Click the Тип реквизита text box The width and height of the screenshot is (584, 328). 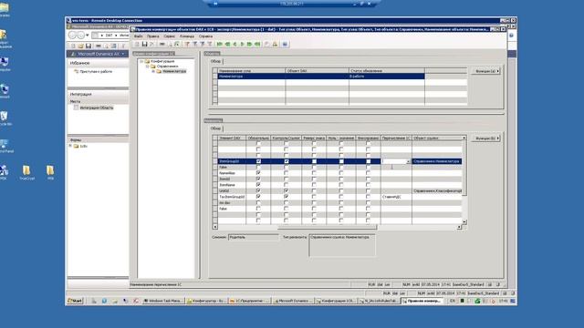click(342, 245)
